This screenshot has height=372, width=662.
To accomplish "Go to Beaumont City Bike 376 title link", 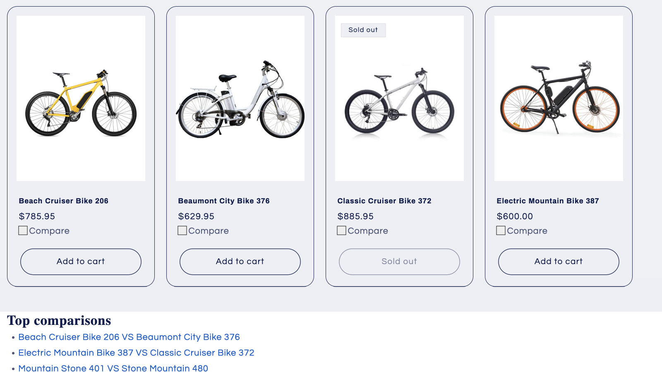I will (224, 201).
